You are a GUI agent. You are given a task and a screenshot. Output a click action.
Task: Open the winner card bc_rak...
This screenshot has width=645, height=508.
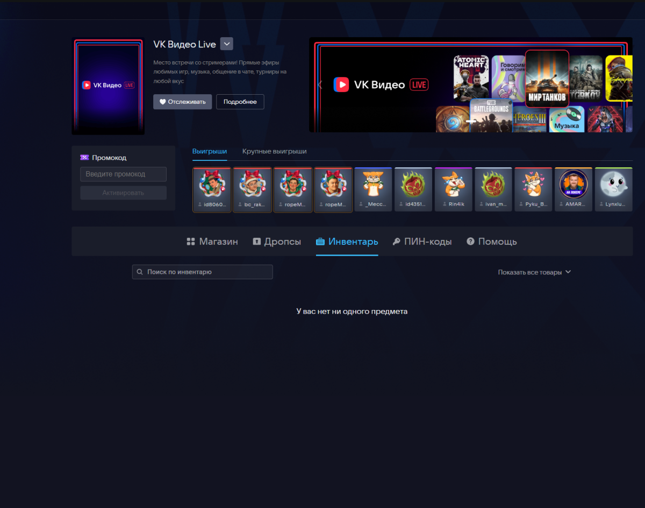click(x=253, y=189)
